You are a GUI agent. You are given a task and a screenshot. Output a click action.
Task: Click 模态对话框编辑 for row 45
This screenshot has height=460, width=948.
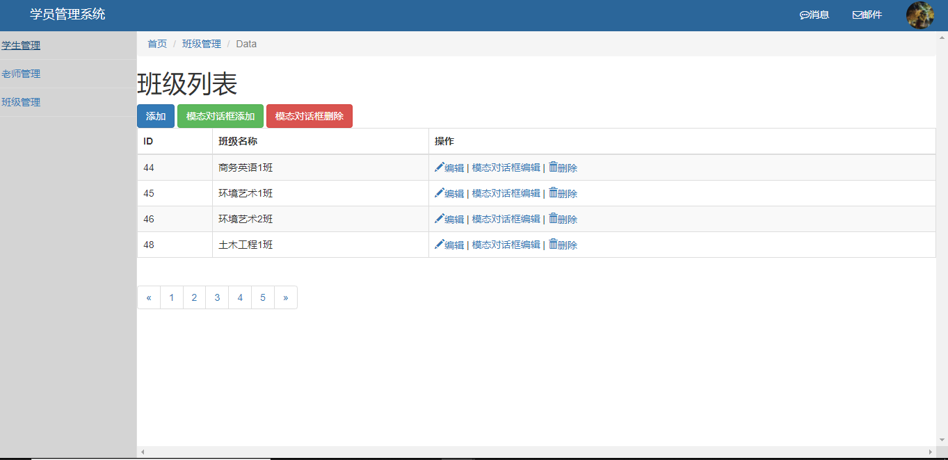pyautogui.click(x=506, y=193)
